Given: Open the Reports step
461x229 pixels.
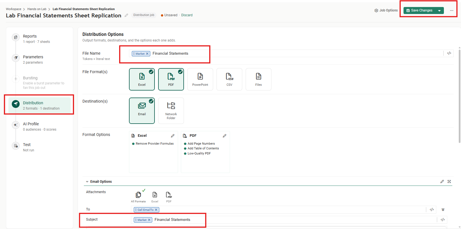Looking at the screenshot, I should 39,39.
